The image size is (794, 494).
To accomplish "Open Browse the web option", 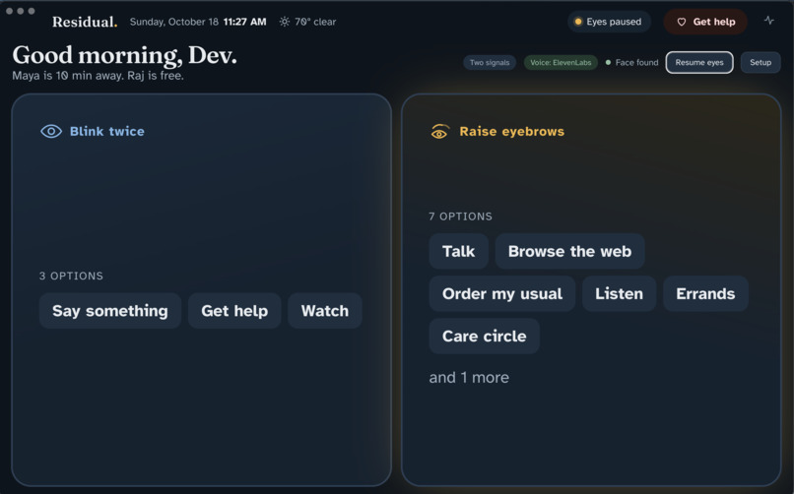I will pos(569,251).
